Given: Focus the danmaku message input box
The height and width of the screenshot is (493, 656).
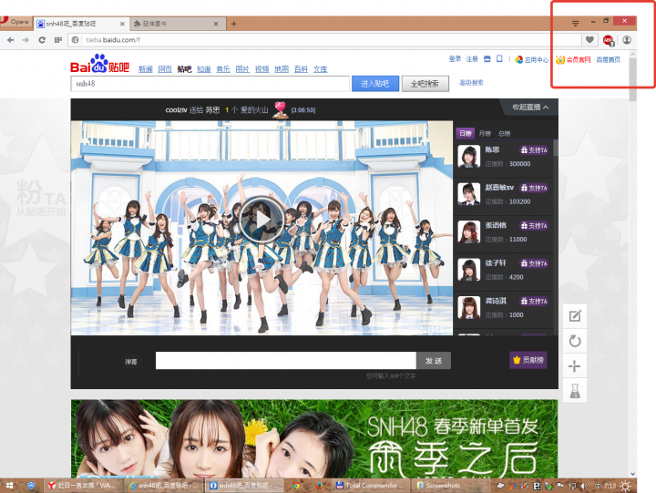Looking at the screenshot, I should (x=286, y=360).
